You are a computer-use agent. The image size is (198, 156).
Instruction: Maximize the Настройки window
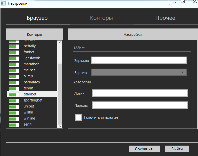pos(183,2)
